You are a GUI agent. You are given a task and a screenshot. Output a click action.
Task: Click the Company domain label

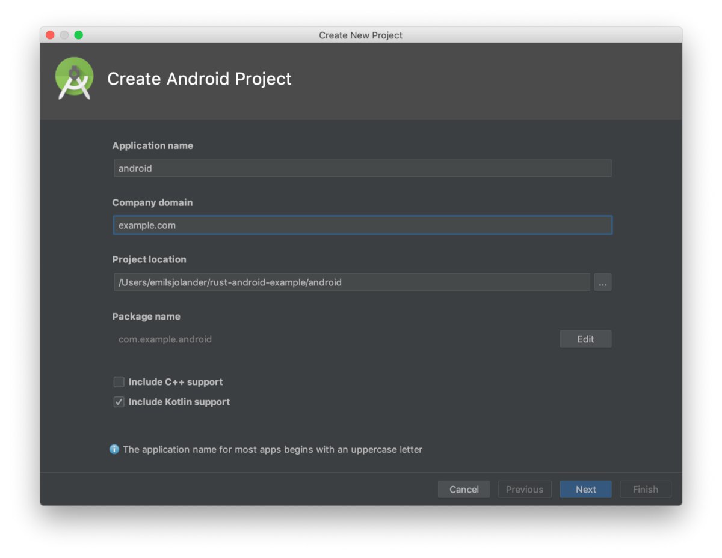coord(152,202)
